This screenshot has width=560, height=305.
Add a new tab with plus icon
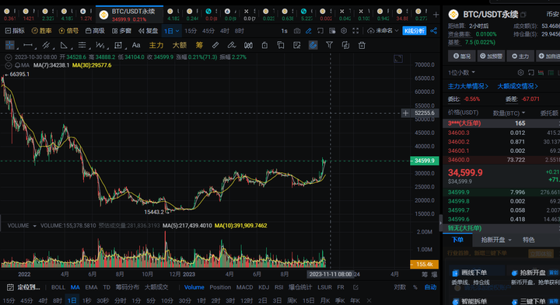tap(436, 15)
